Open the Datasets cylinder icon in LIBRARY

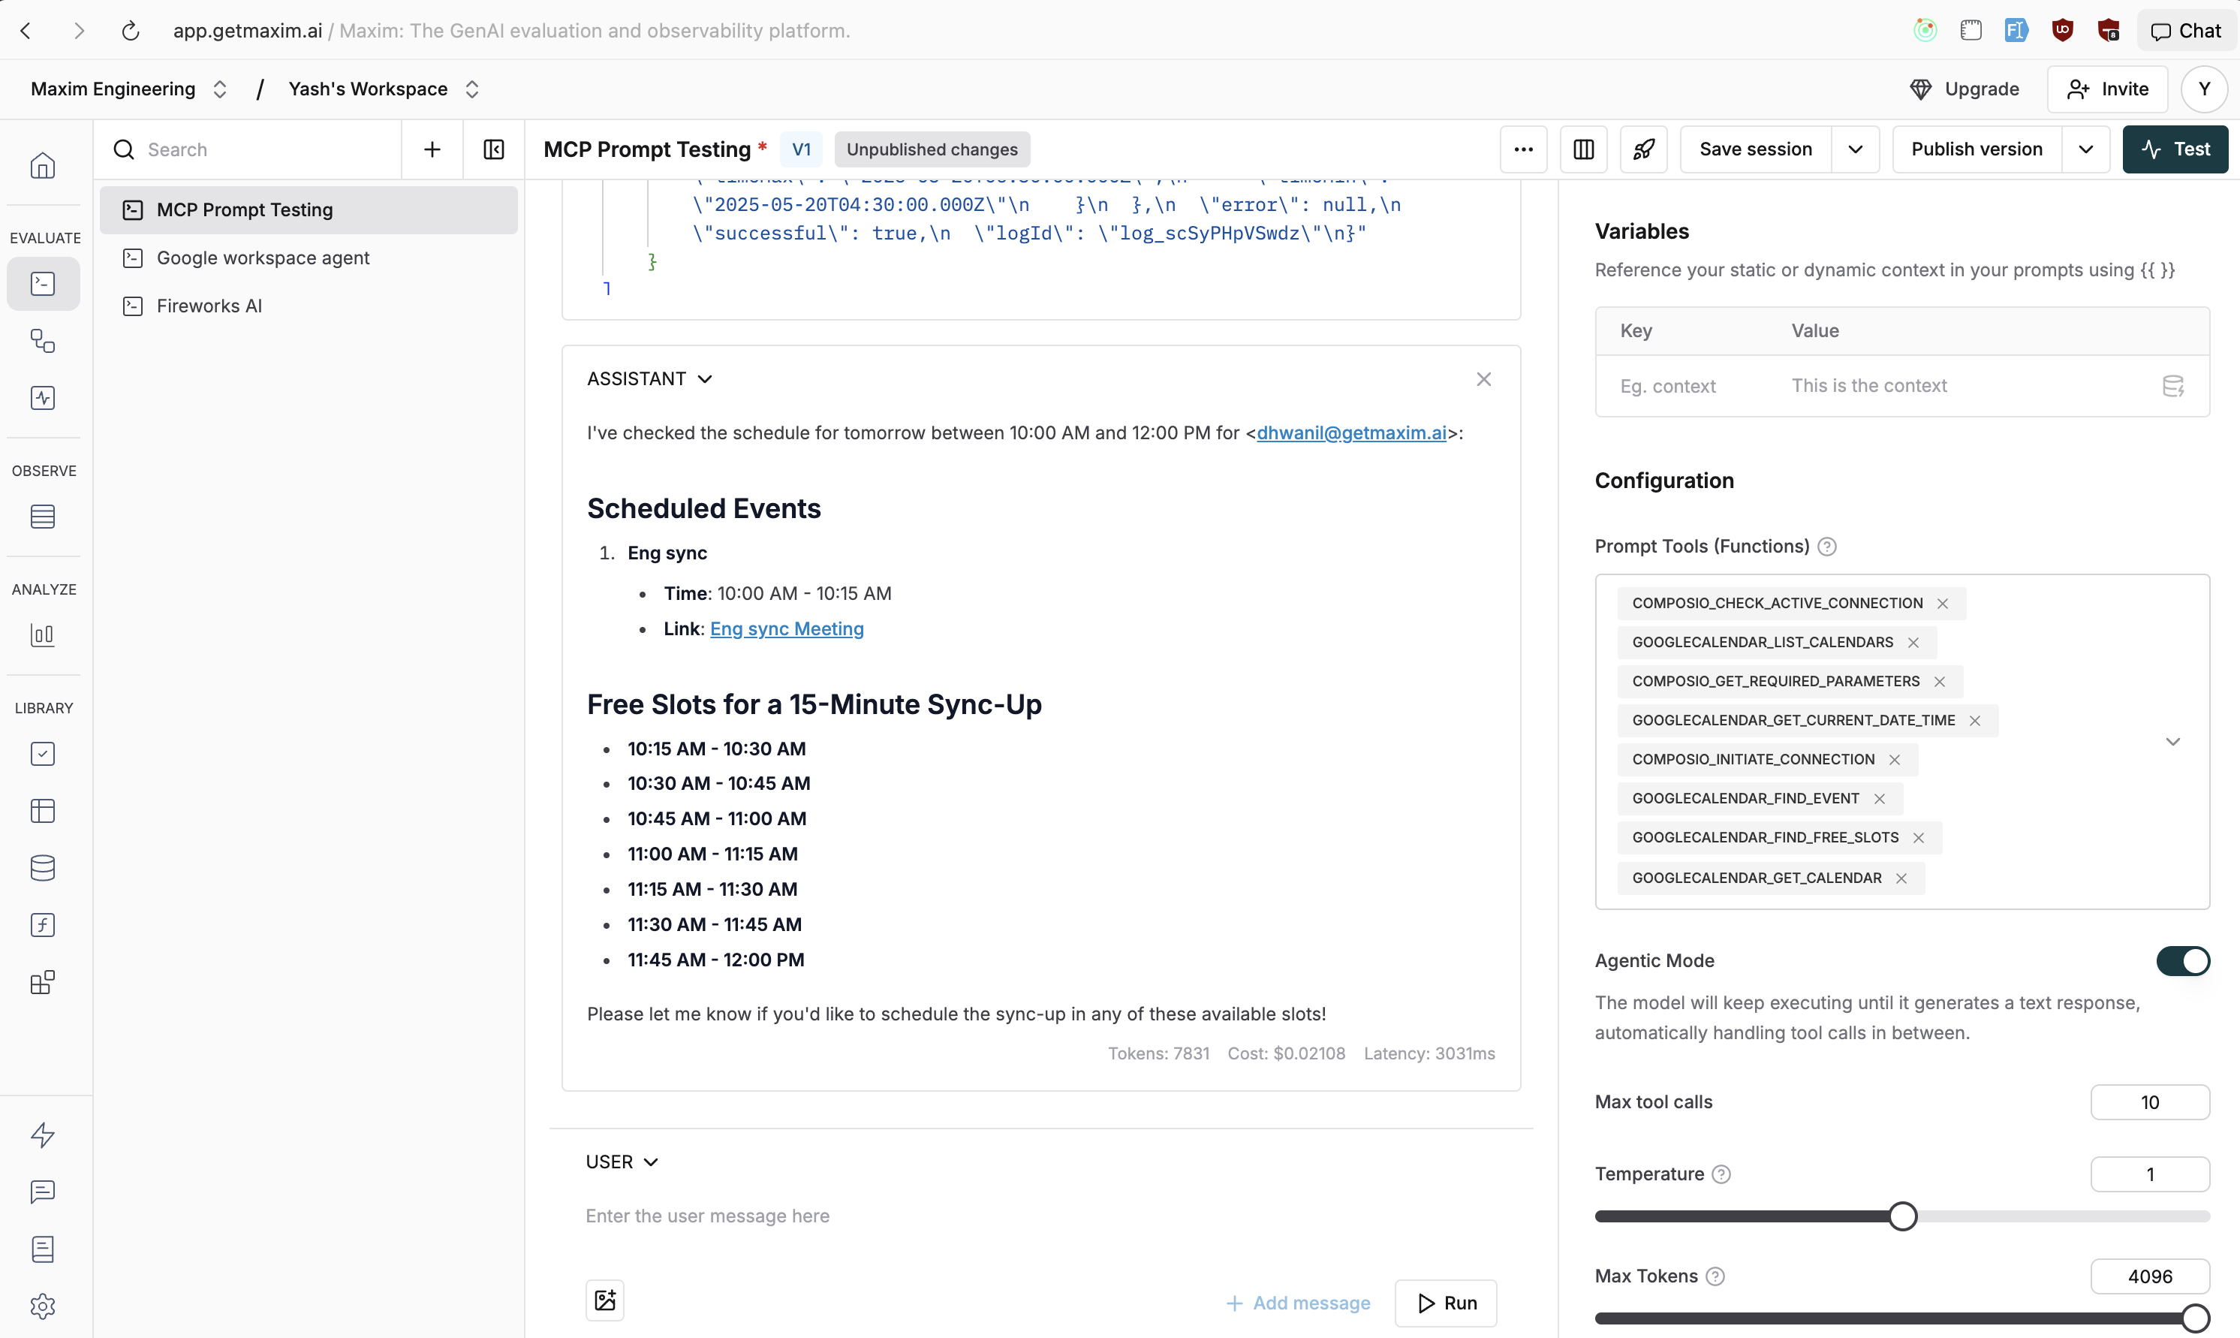42,867
